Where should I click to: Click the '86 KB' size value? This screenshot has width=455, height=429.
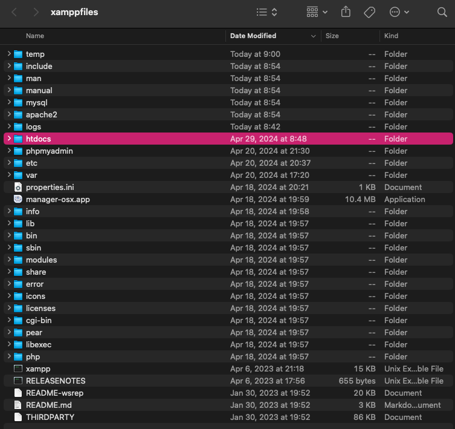(364, 417)
